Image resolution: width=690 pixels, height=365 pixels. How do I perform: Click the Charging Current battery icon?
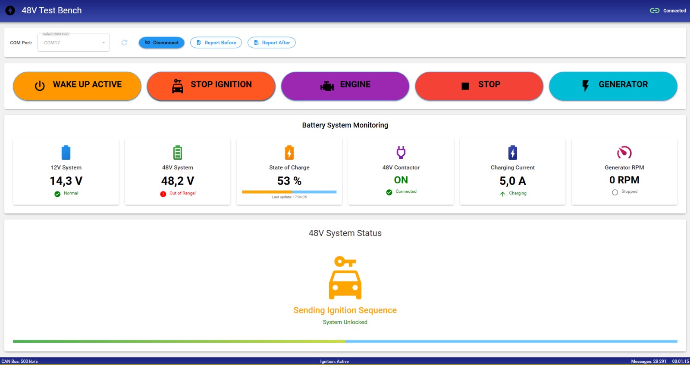(512, 152)
